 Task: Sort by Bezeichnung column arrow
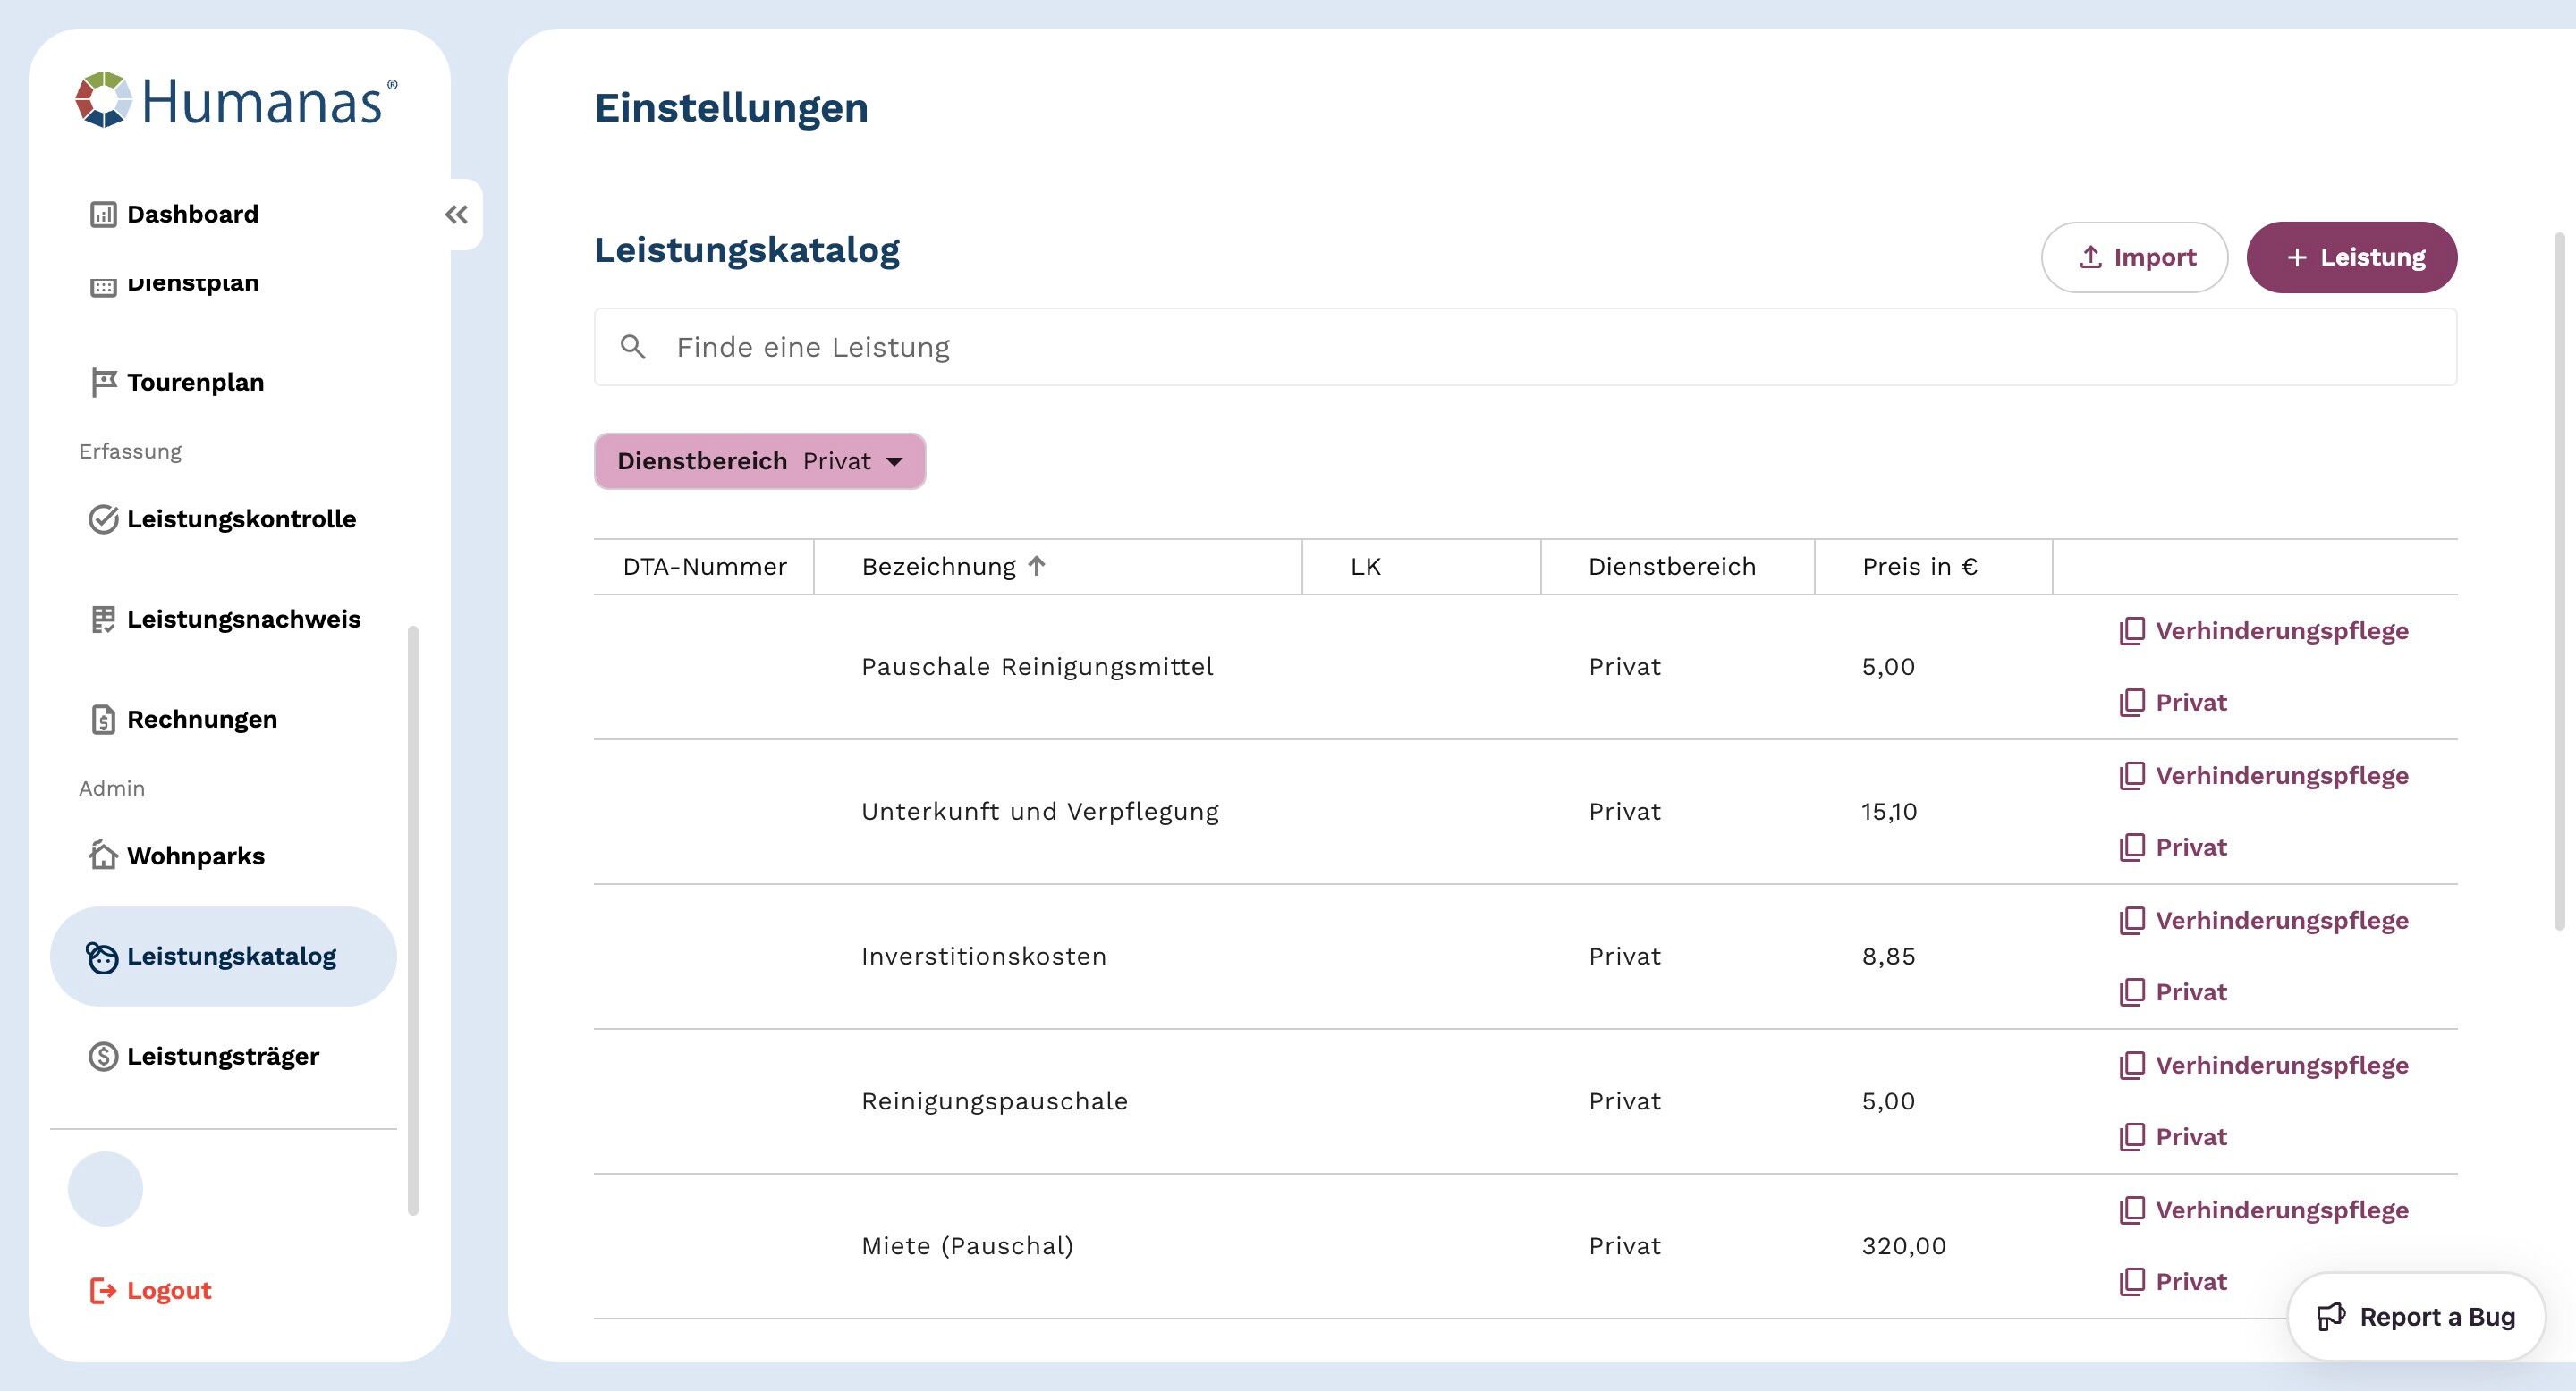tap(1037, 567)
